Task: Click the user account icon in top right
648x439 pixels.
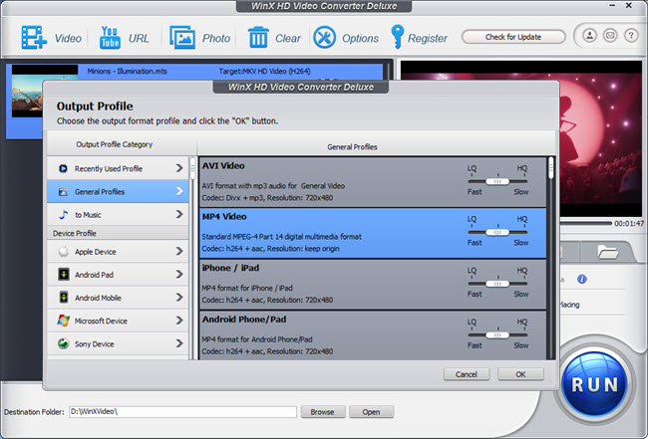Action: 590,36
